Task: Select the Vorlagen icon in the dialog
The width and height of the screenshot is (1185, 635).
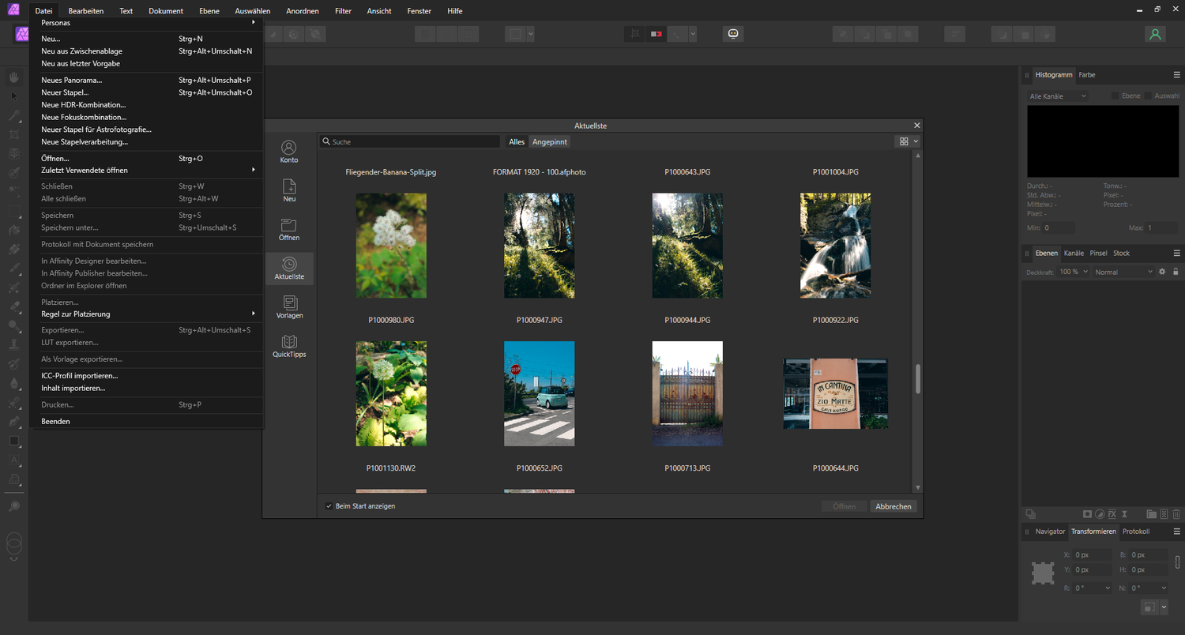Action: click(289, 307)
